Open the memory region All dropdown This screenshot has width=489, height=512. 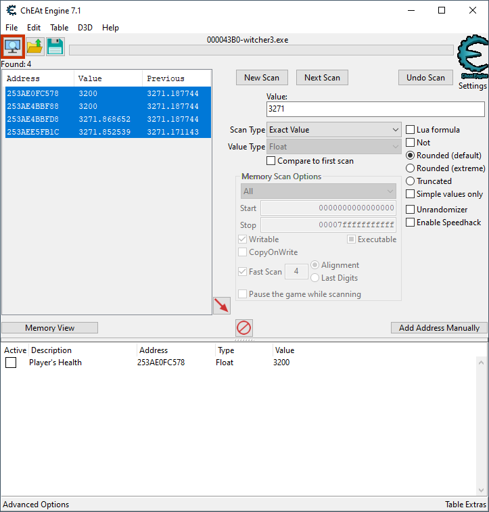318,191
